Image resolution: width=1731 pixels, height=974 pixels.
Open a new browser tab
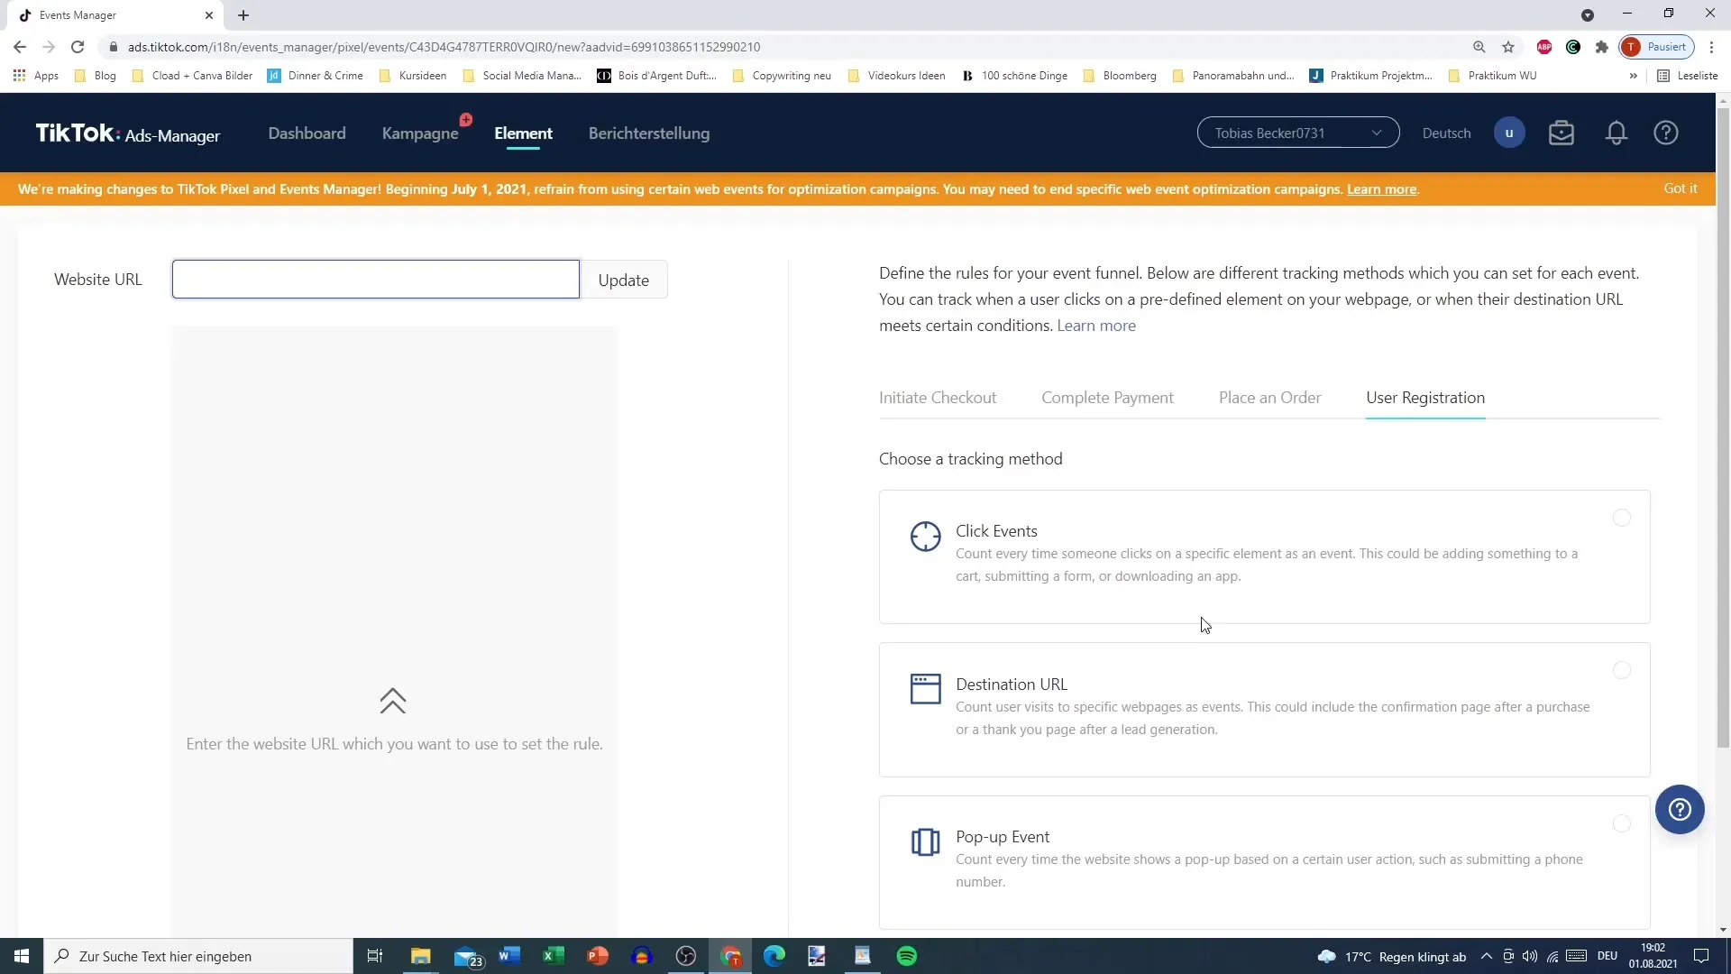(x=243, y=15)
